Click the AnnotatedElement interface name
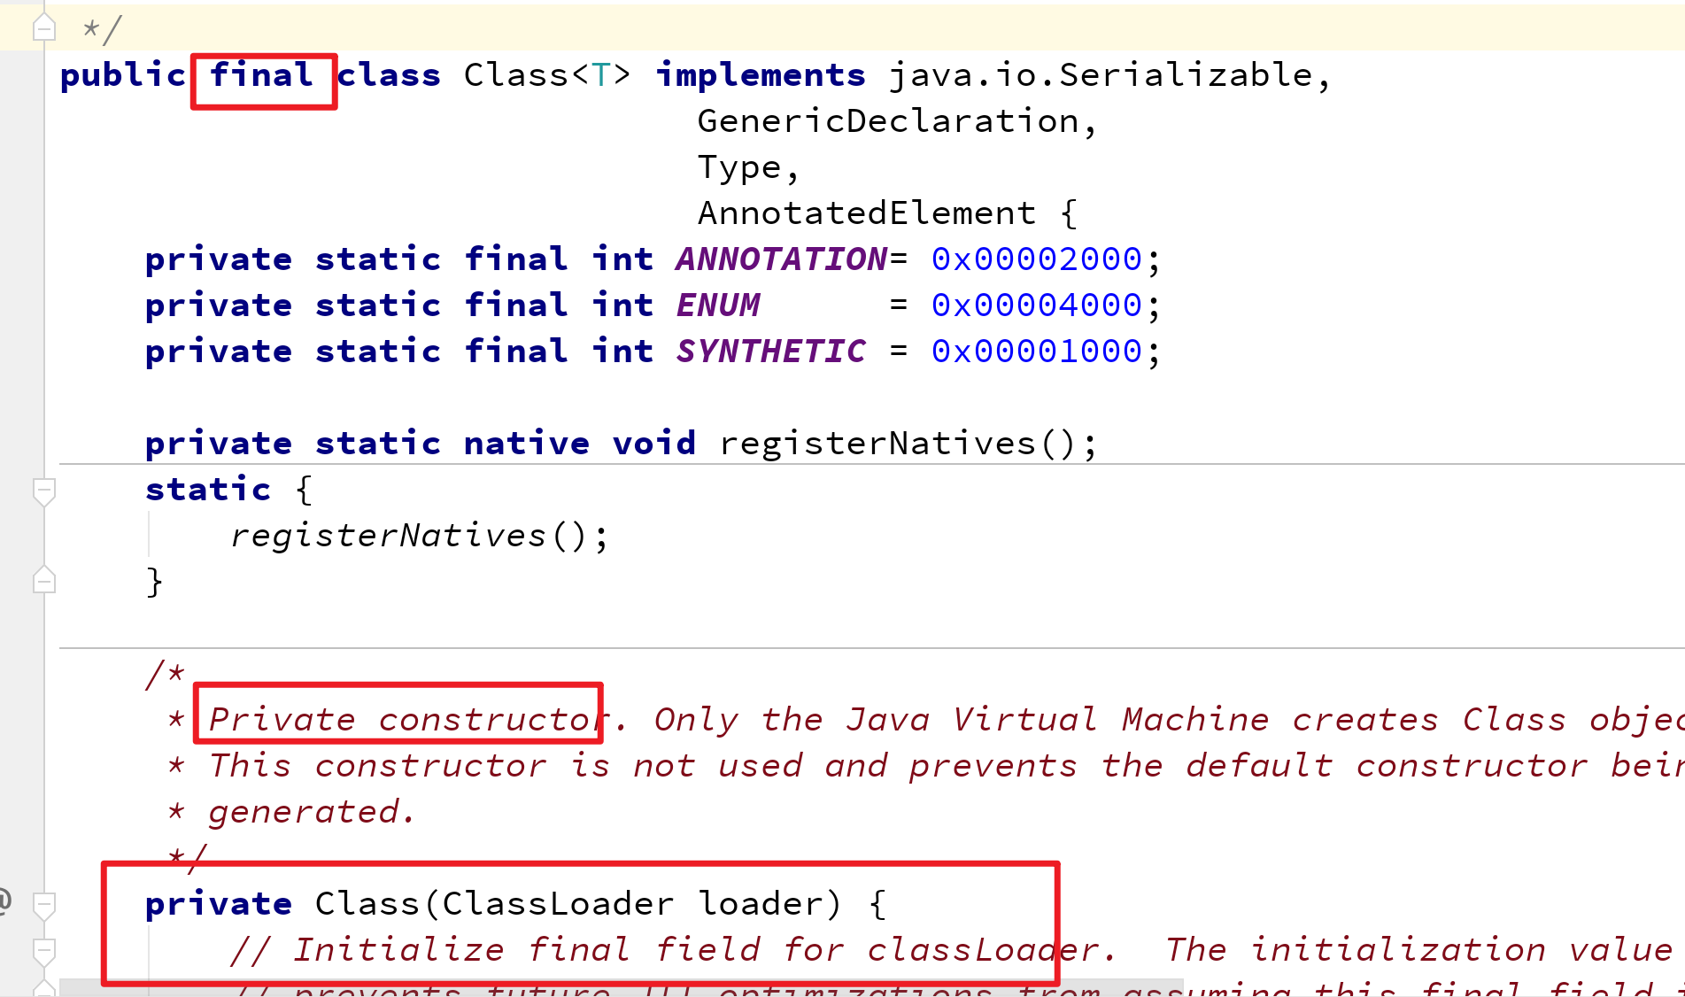Viewport: 1685px width, 997px height. click(866, 213)
